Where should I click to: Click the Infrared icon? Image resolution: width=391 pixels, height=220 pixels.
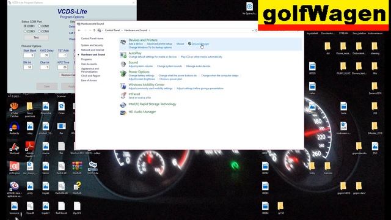tap(123, 95)
